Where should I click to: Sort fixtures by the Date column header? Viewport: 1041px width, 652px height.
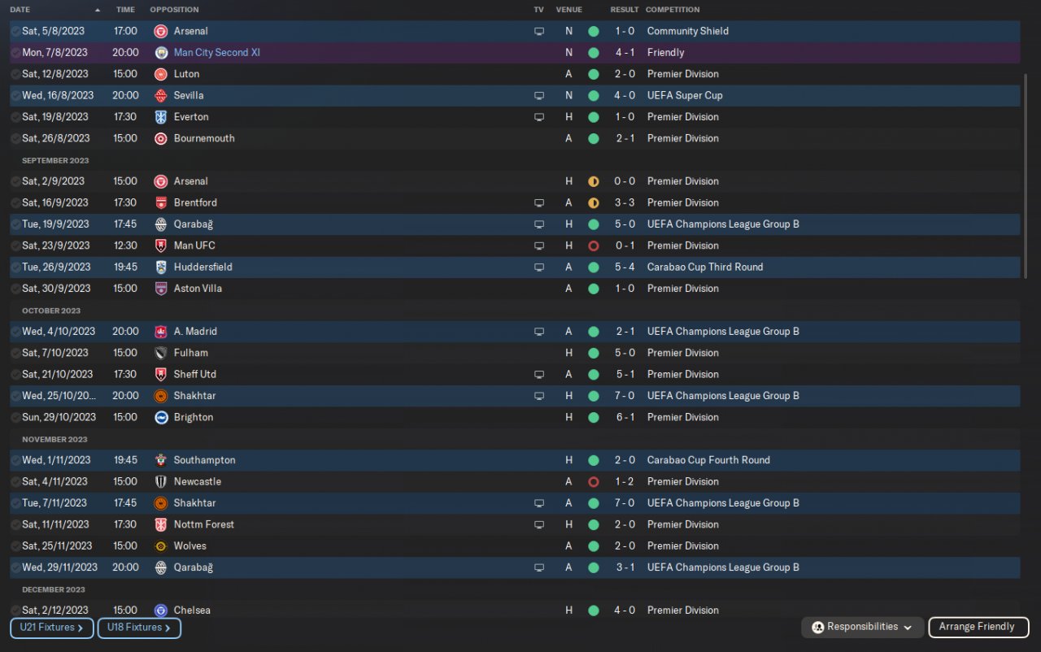pos(20,10)
